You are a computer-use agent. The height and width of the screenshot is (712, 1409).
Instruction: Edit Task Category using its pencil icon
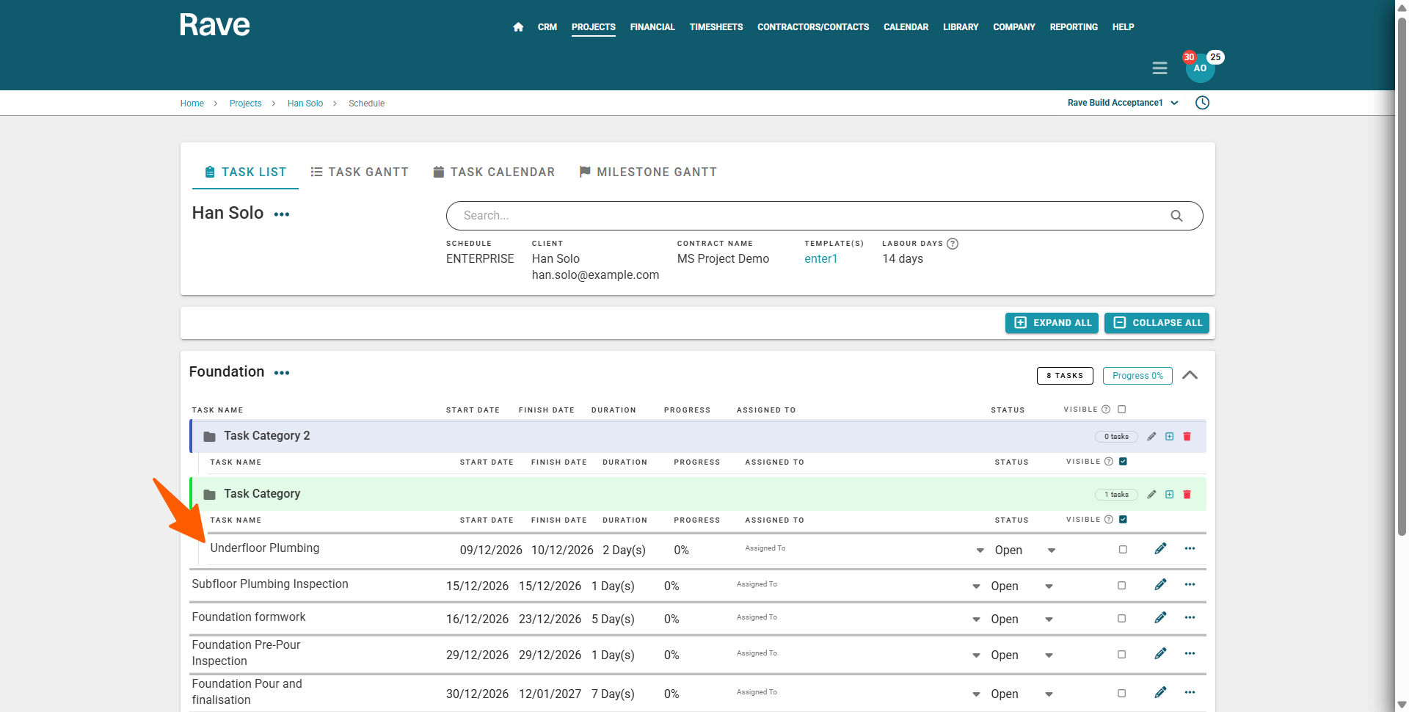[x=1151, y=495]
